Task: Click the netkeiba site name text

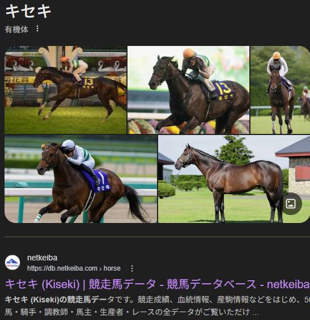Action: [x=42, y=258]
